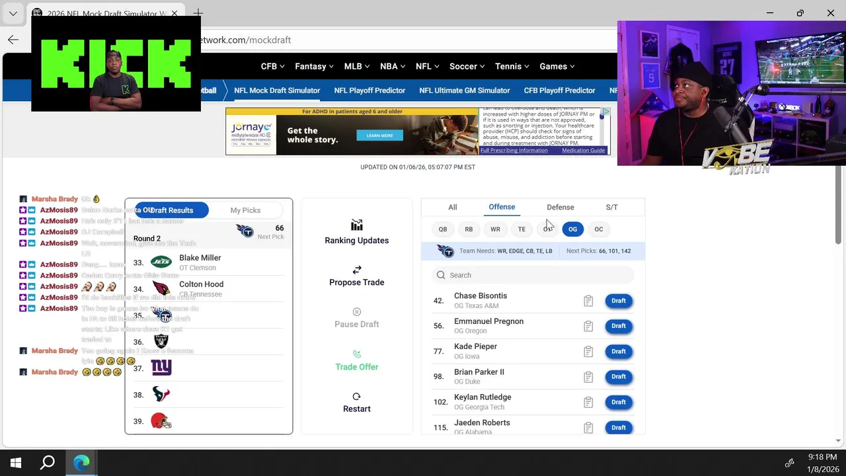Open NFL Ultimate GM Simulator link

coord(465,91)
